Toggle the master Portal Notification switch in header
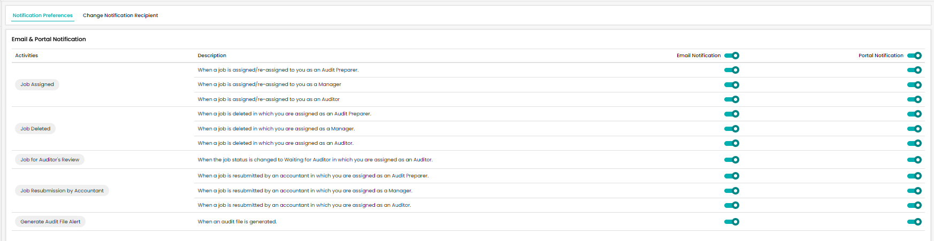 point(914,56)
